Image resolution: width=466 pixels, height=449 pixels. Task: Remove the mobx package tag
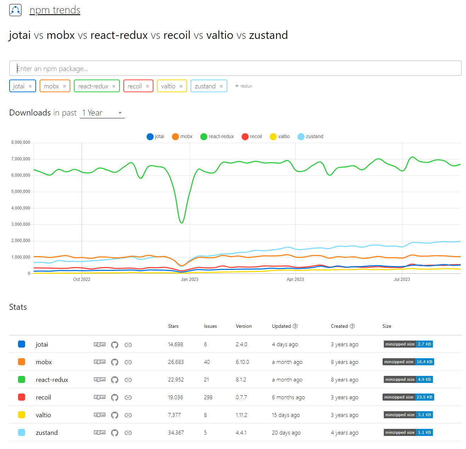[x=64, y=86]
